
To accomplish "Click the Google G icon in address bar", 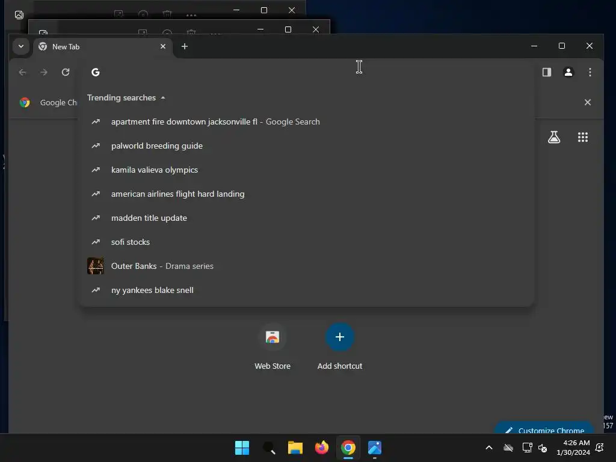I will 96,72.
